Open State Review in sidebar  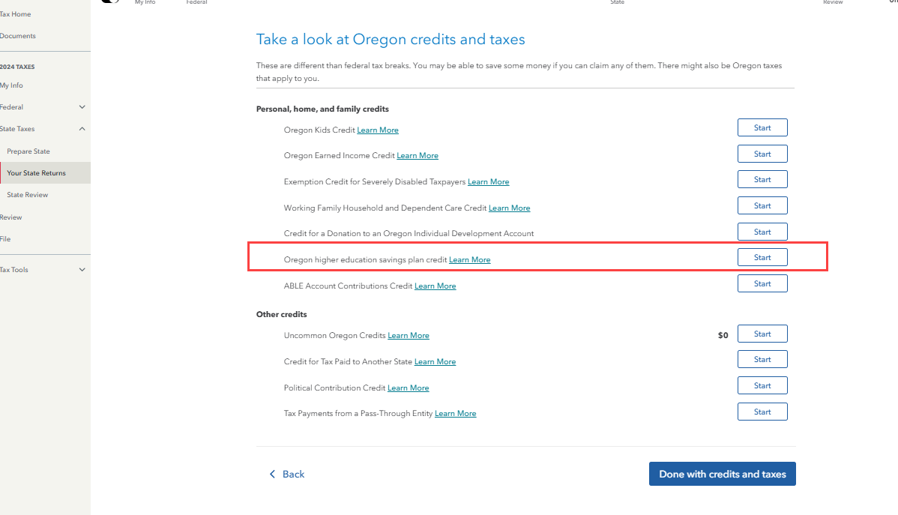pos(28,195)
